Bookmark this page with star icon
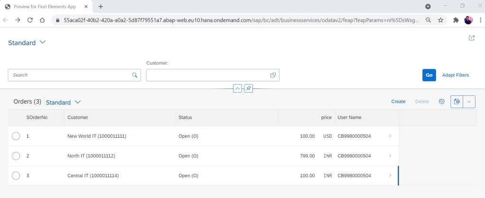485x198 pixels. 440,20
